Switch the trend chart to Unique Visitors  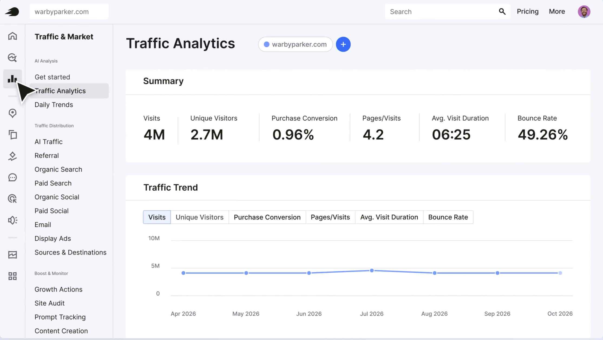click(x=199, y=217)
